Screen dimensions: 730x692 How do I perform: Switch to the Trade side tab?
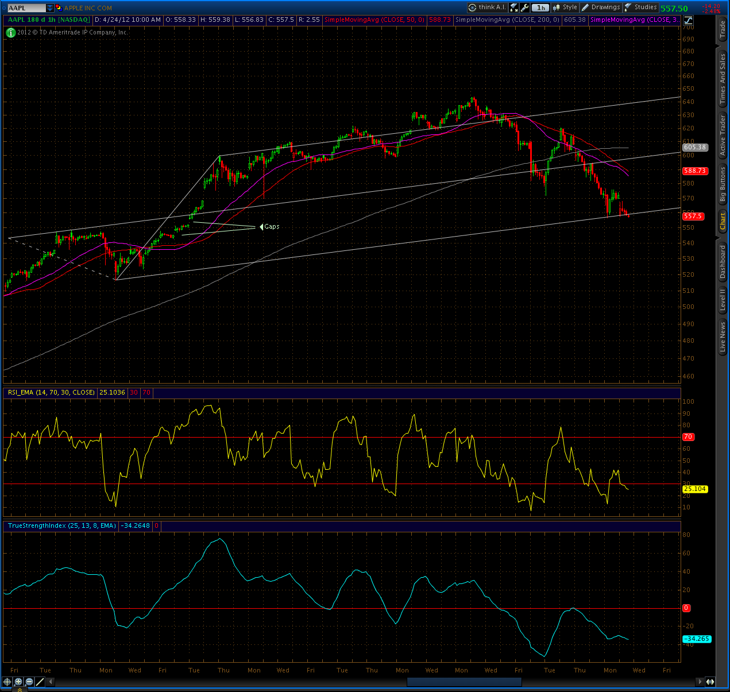point(723,30)
